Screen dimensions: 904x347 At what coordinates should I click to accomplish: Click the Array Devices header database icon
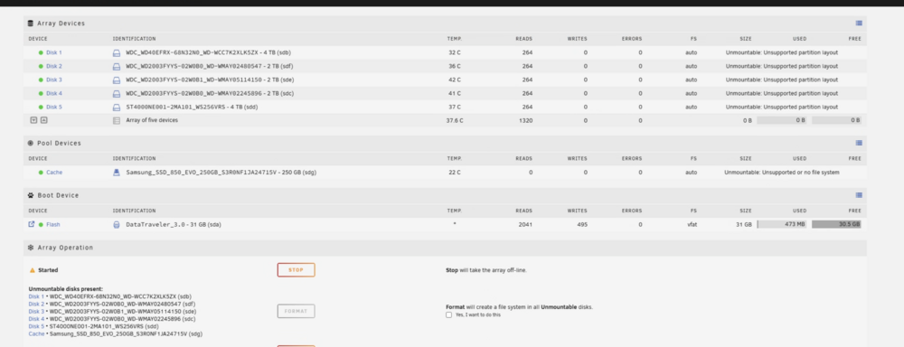point(31,23)
